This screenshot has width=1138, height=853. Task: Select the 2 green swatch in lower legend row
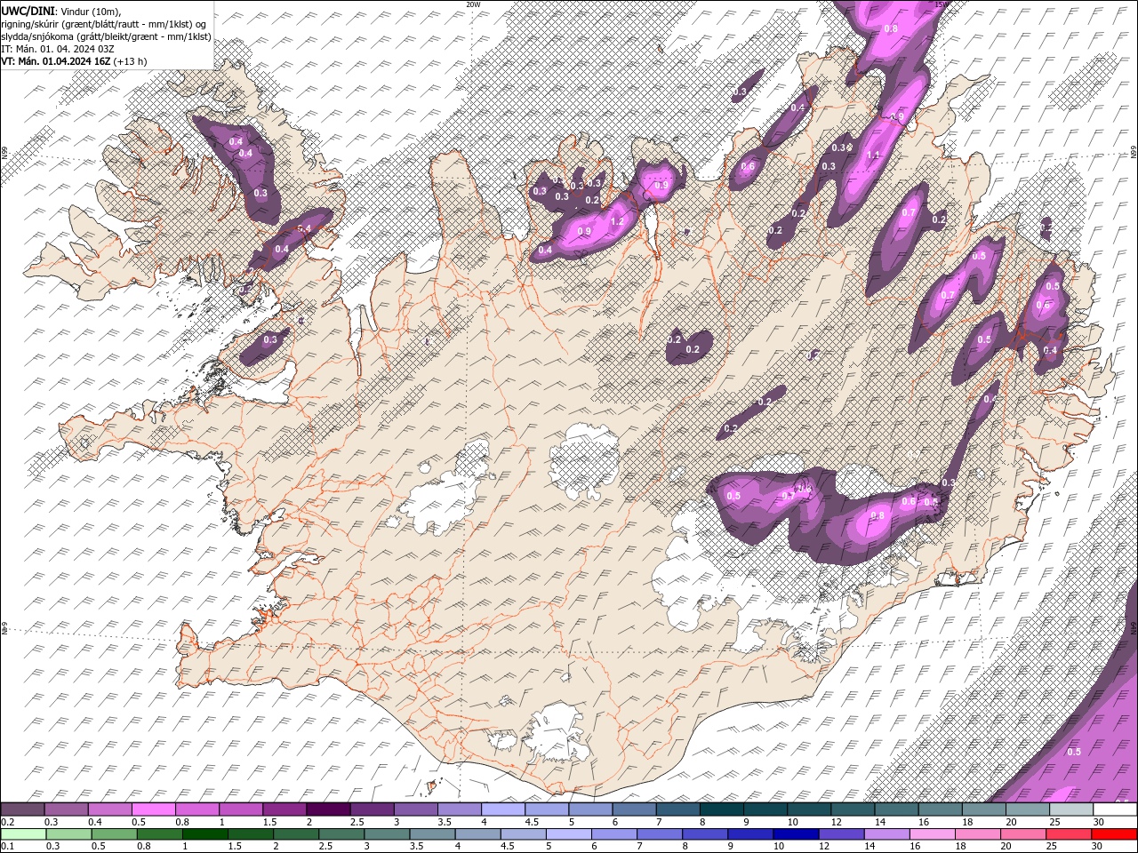[x=296, y=834]
